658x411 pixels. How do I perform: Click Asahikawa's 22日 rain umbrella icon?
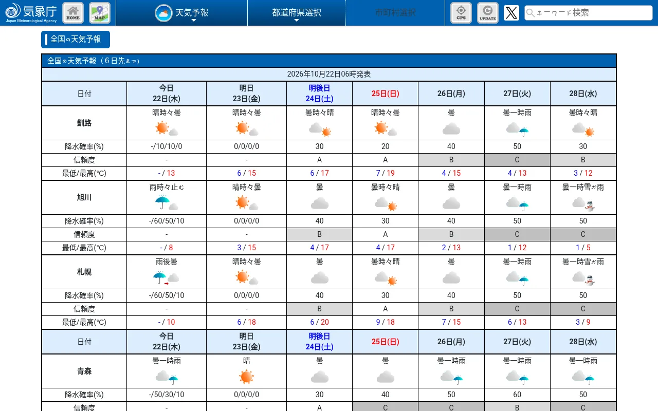tap(167, 203)
